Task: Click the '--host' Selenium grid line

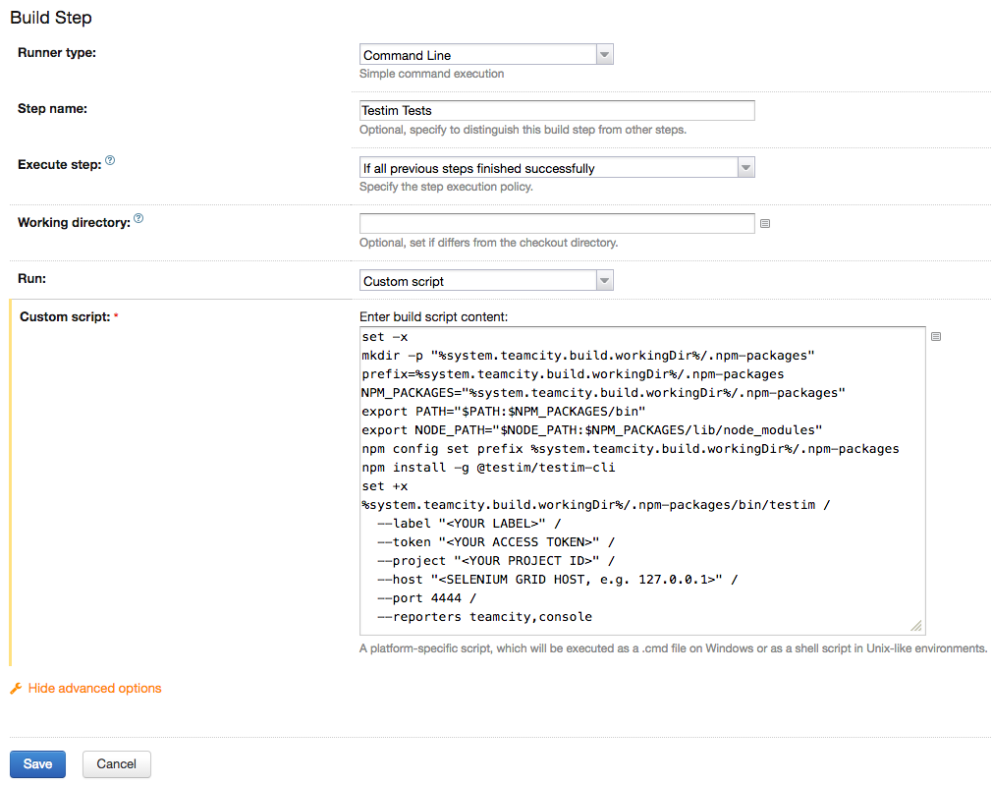Action: (x=557, y=579)
